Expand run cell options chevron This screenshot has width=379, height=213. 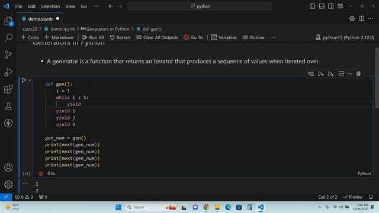(x=30, y=80)
